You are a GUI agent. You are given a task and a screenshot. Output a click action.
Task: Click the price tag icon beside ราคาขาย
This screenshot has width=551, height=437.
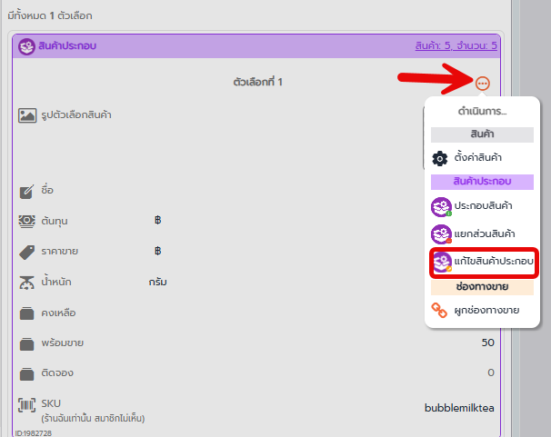(27, 251)
